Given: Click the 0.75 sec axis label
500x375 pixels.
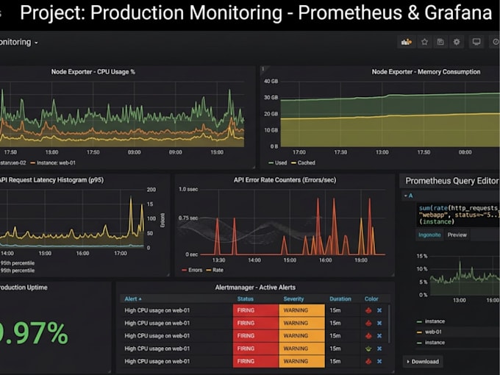Looking at the screenshot, I should point(187,218).
